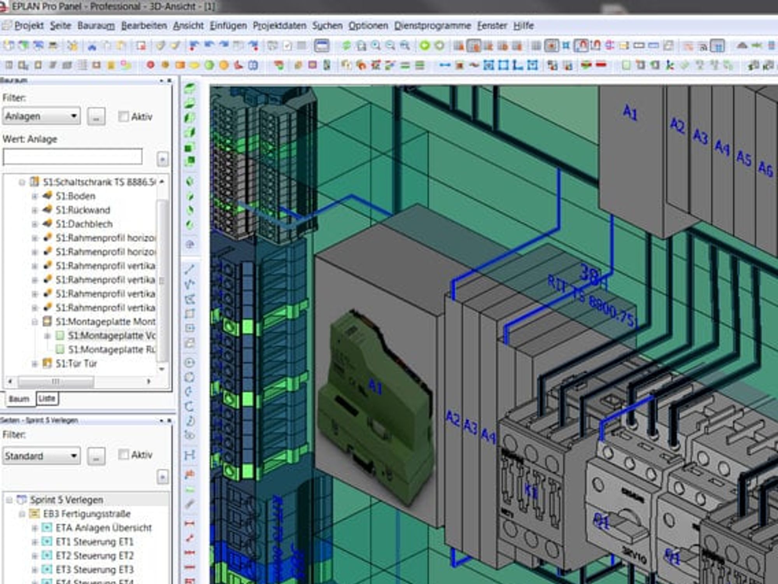Click the blue 3D box icon left of the L-shaped icon
778x584 pixels.
click(x=503, y=65)
